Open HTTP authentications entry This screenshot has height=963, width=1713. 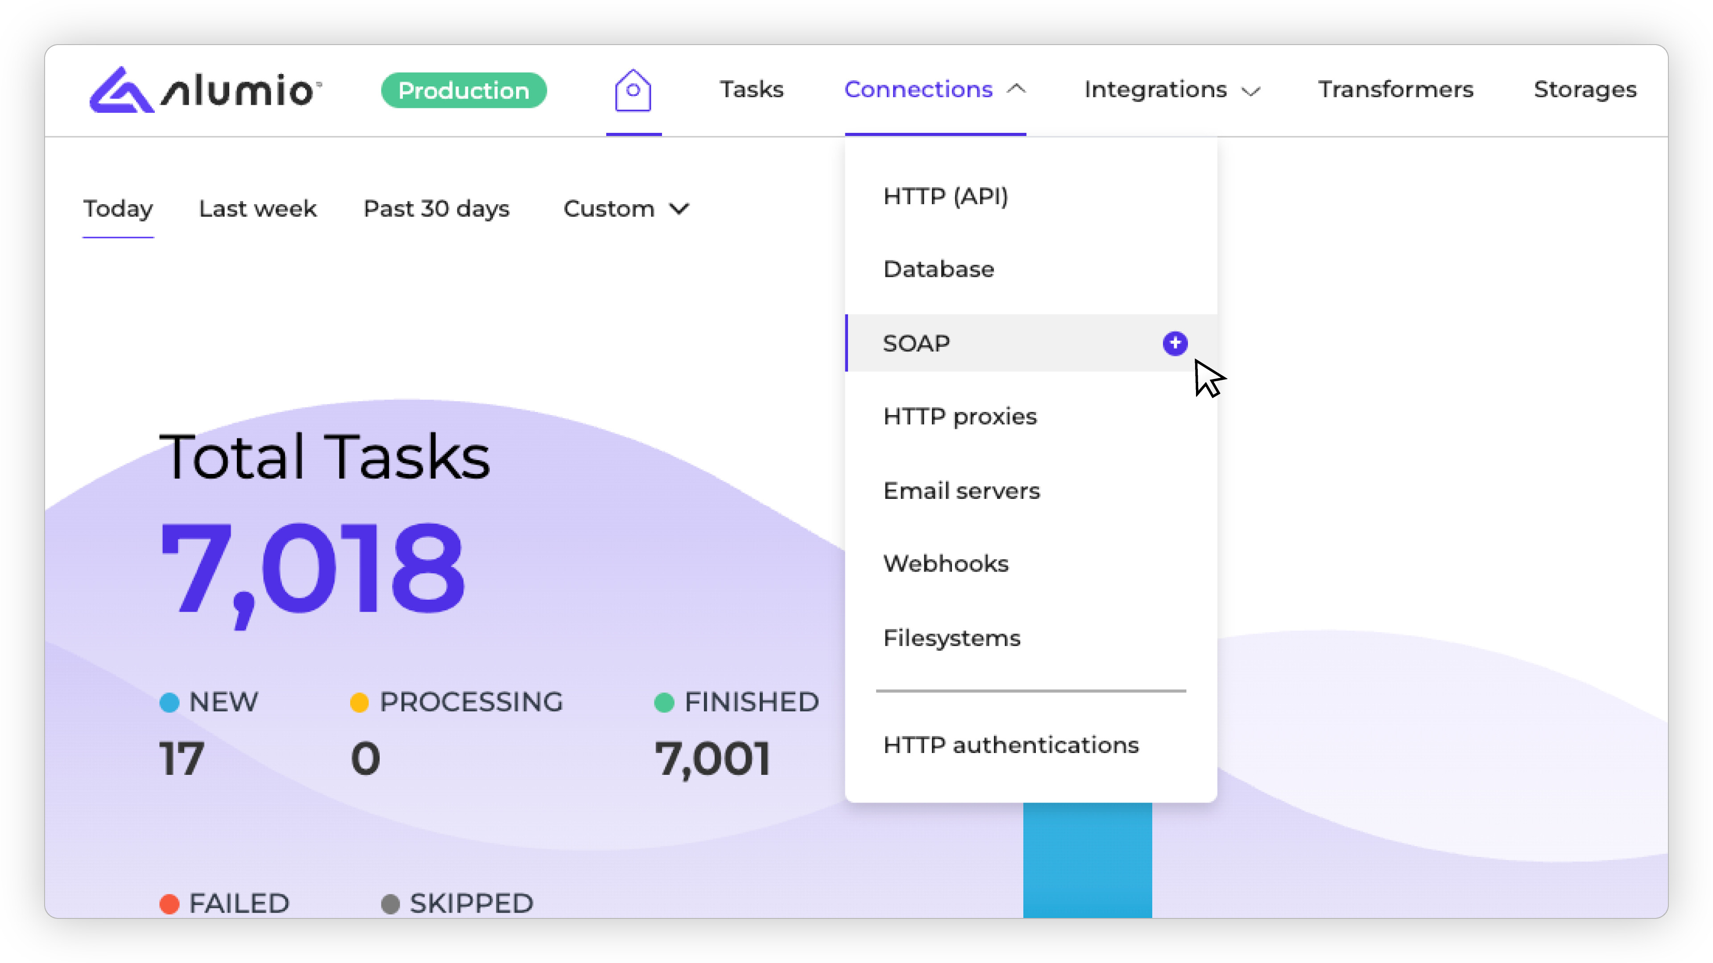[x=1010, y=745]
